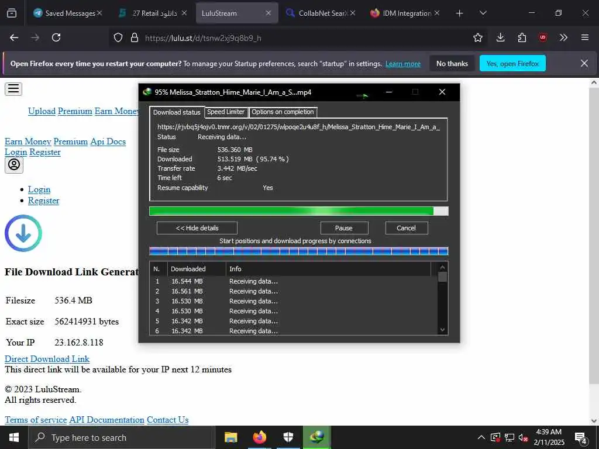This screenshot has width=599, height=449.
Task: Click the browser address bar URL
Action: pos(203,38)
